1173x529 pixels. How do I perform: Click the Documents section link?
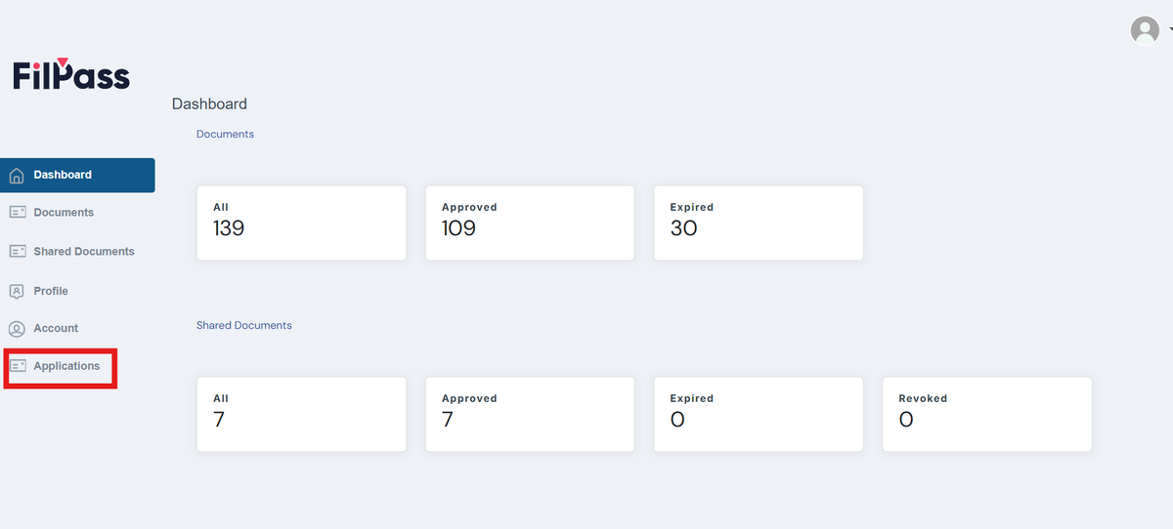click(x=225, y=134)
